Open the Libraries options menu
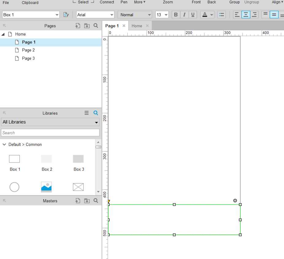This screenshot has width=284, height=259. coord(87,113)
